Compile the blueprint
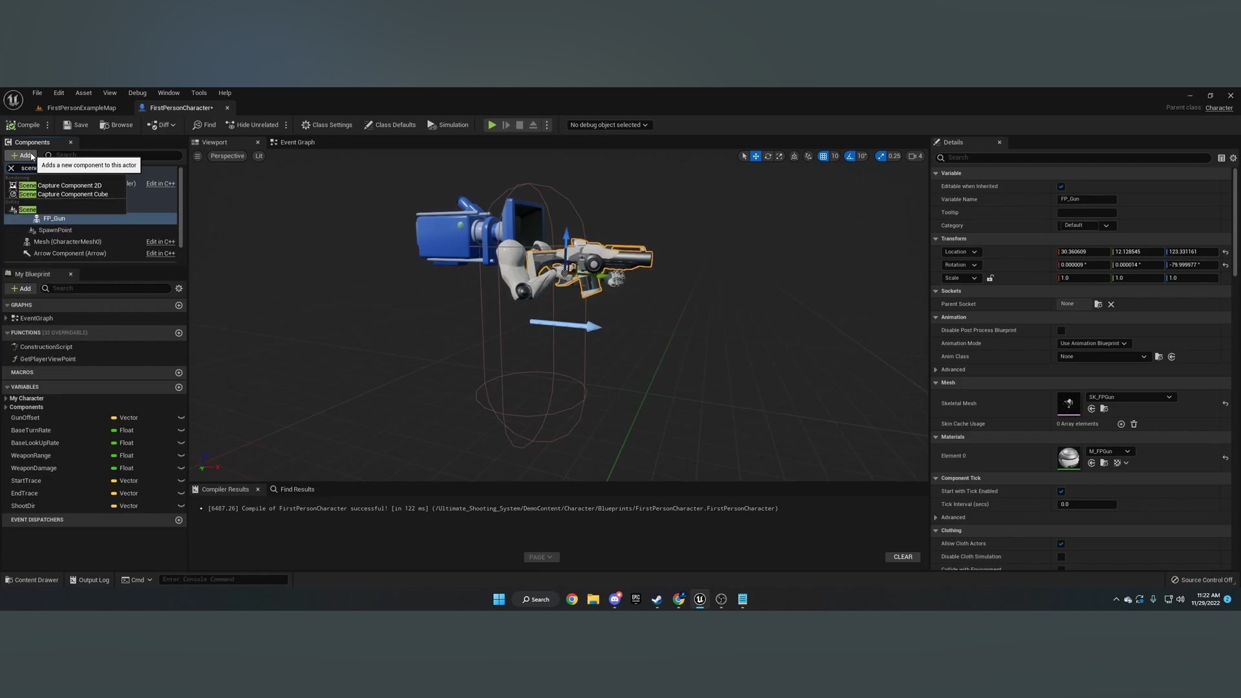The width and height of the screenshot is (1241, 698). [x=23, y=125]
